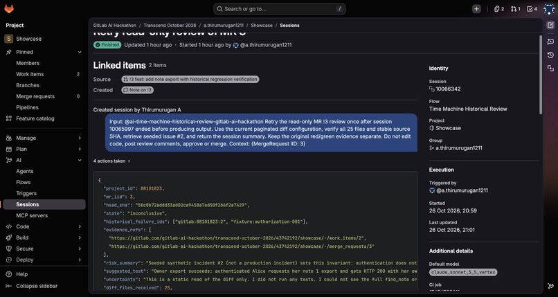
Task: Expand the Manage section chevron
Action: [x=80, y=138]
